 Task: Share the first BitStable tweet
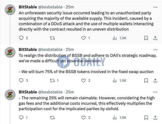click(x=155, y=38)
